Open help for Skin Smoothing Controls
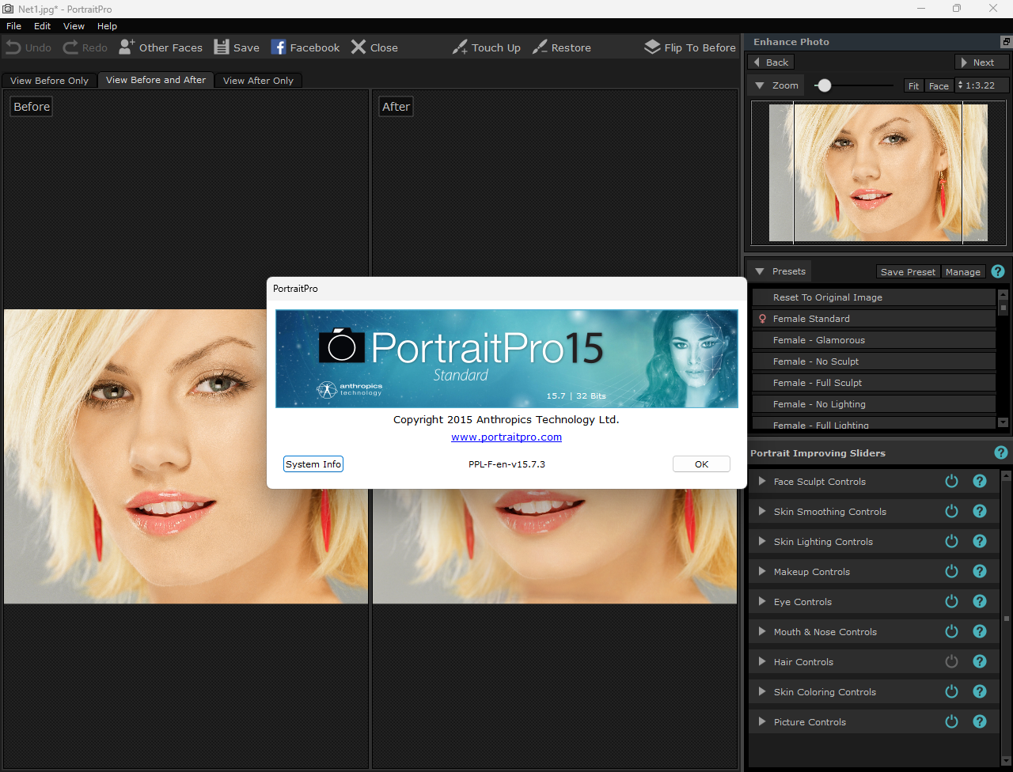Screen dimensions: 1013x772 [x=980, y=512]
